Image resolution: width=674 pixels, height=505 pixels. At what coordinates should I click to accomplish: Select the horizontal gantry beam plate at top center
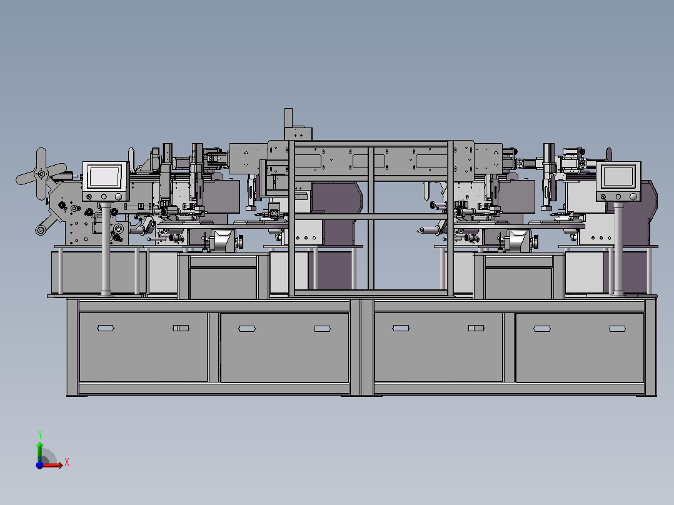click(371, 160)
